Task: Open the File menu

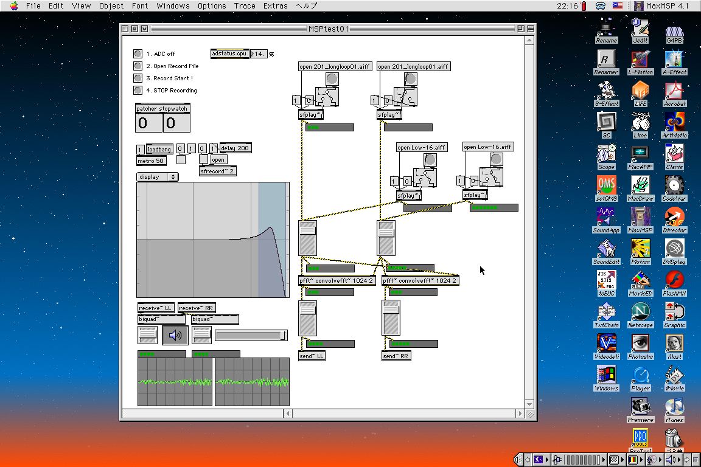Action: click(x=33, y=6)
